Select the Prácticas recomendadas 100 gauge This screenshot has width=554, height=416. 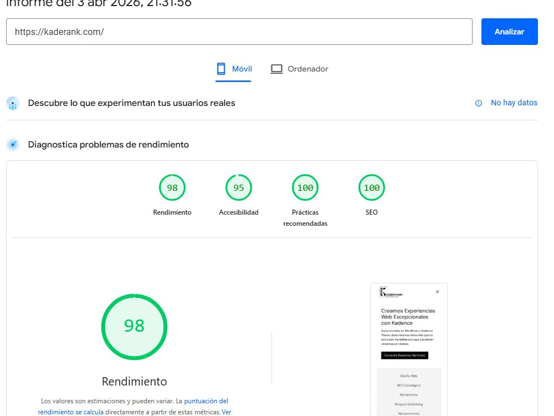tap(305, 187)
